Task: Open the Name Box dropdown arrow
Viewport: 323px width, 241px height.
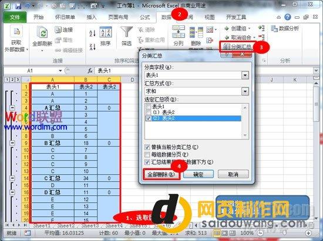Action: tap(60, 71)
